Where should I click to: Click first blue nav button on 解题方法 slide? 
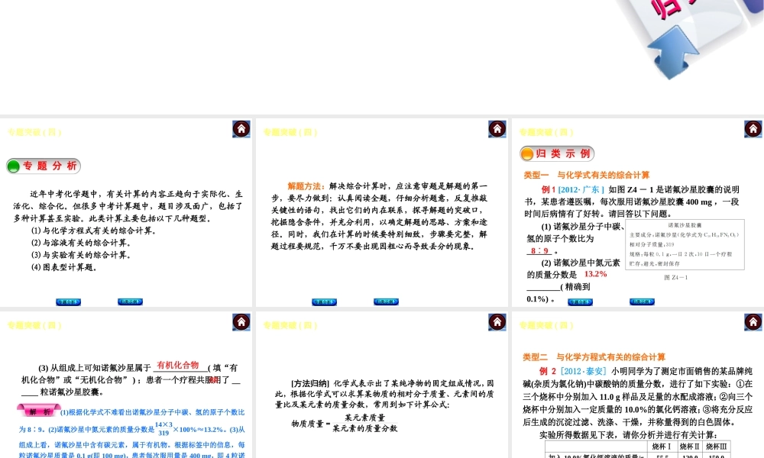click(x=324, y=302)
